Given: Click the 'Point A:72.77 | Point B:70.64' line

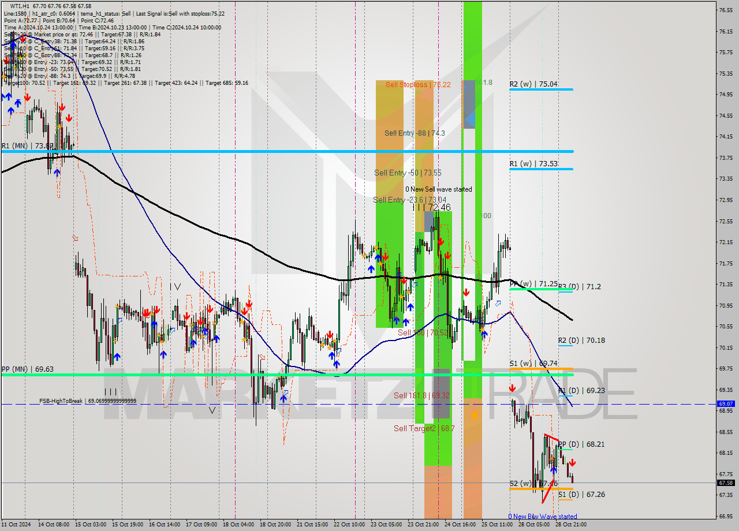Looking at the screenshot, I should (59, 20).
